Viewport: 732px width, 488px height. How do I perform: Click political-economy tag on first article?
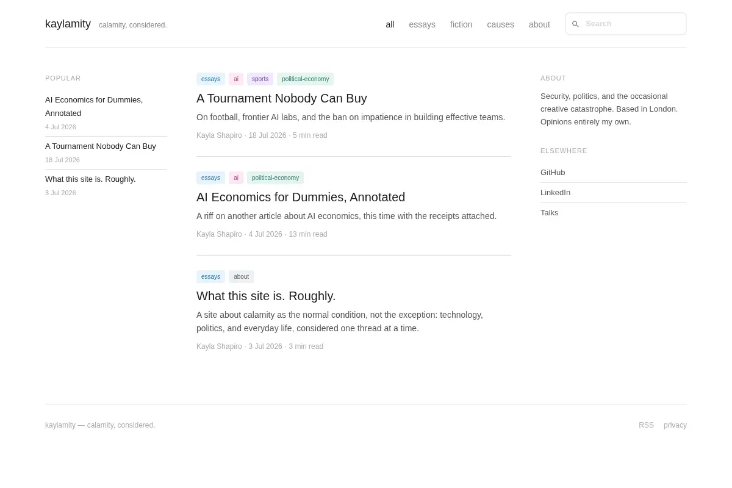(x=305, y=79)
